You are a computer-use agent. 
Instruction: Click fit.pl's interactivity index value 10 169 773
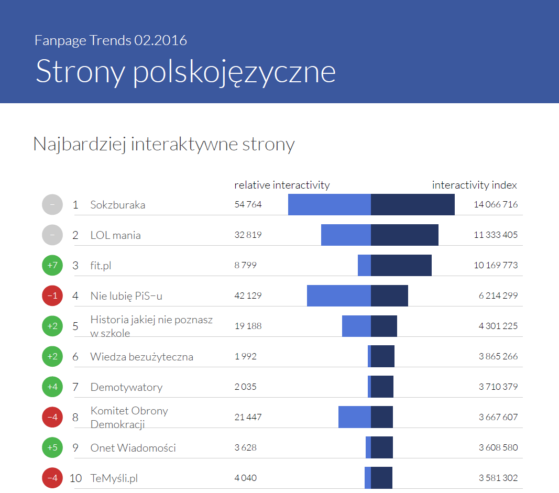tap(495, 265)
